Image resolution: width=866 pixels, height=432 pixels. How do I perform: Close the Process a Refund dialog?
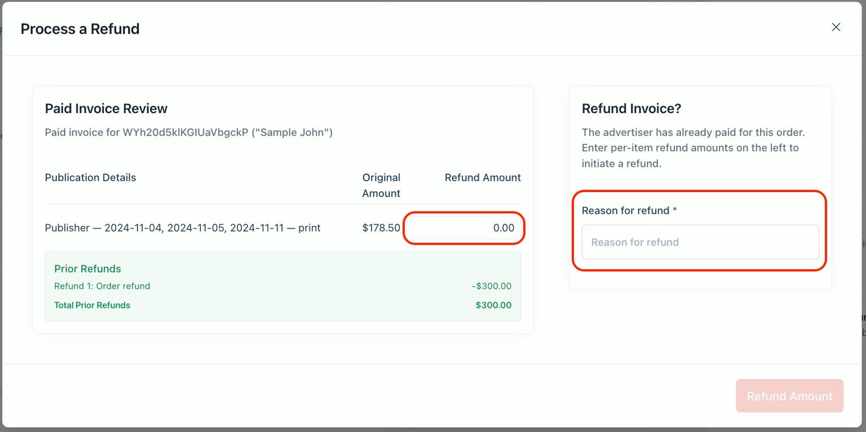[836, 27]
